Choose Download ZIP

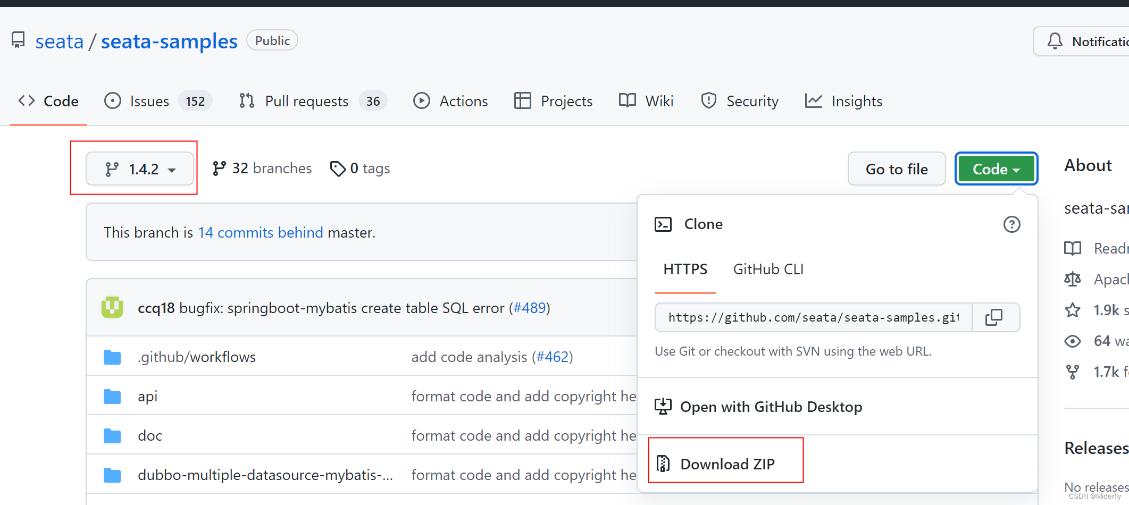[x=727, y=464]
